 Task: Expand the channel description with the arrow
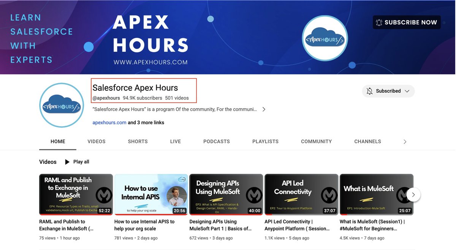click(x=264, y=109)
